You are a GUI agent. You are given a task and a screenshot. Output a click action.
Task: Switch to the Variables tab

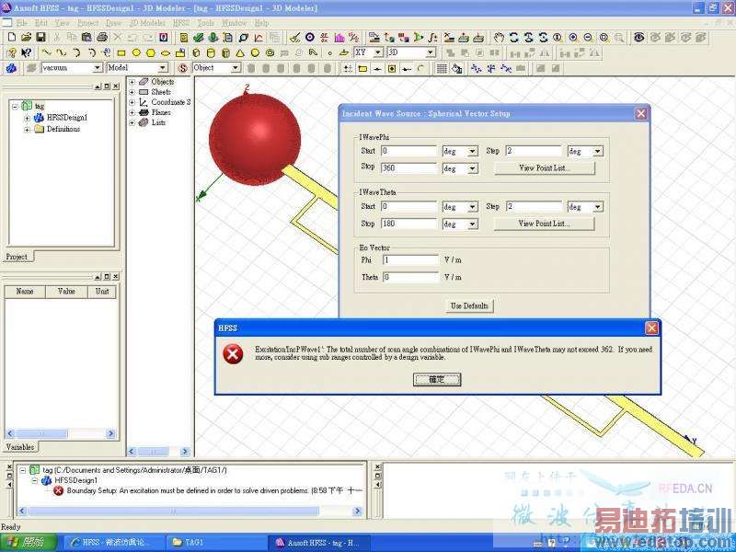pos(20,447)
